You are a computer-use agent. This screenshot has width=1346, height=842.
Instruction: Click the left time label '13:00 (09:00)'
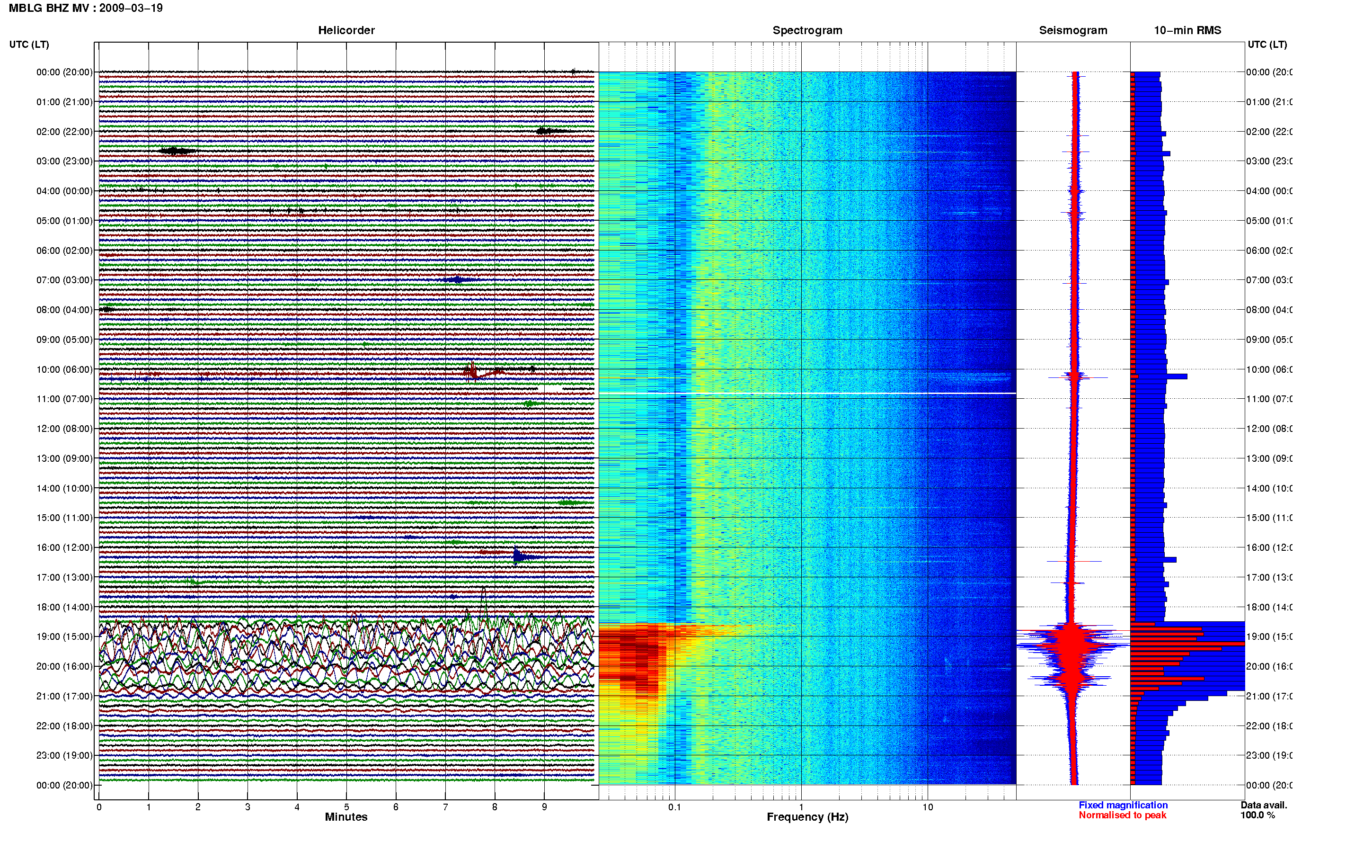(64, 458)
